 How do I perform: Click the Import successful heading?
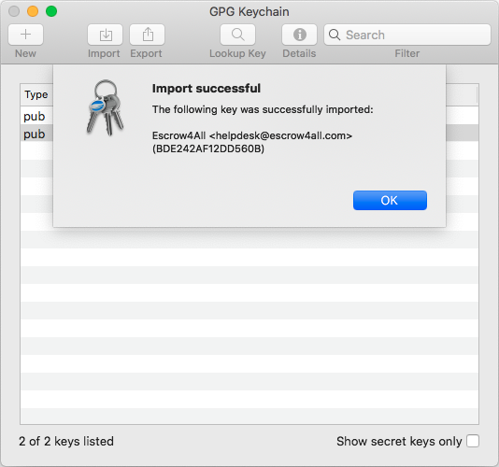(207, 88)
